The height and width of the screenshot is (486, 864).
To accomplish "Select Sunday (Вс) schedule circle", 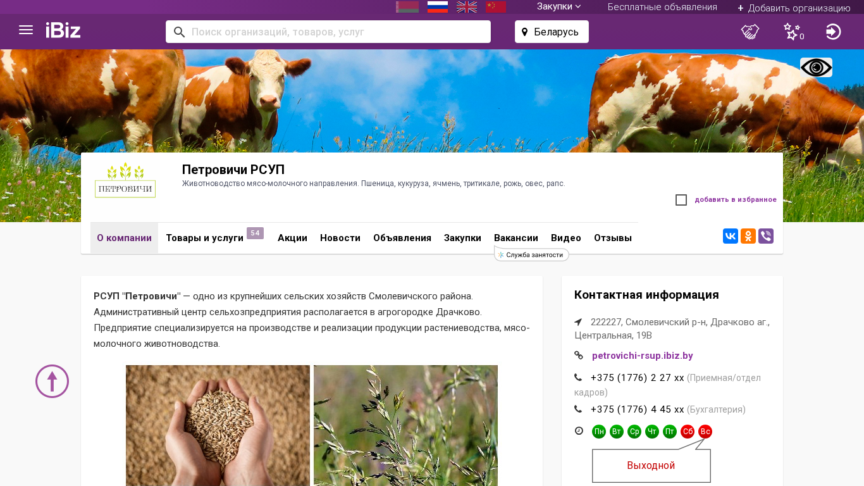I will click(705, 432).
